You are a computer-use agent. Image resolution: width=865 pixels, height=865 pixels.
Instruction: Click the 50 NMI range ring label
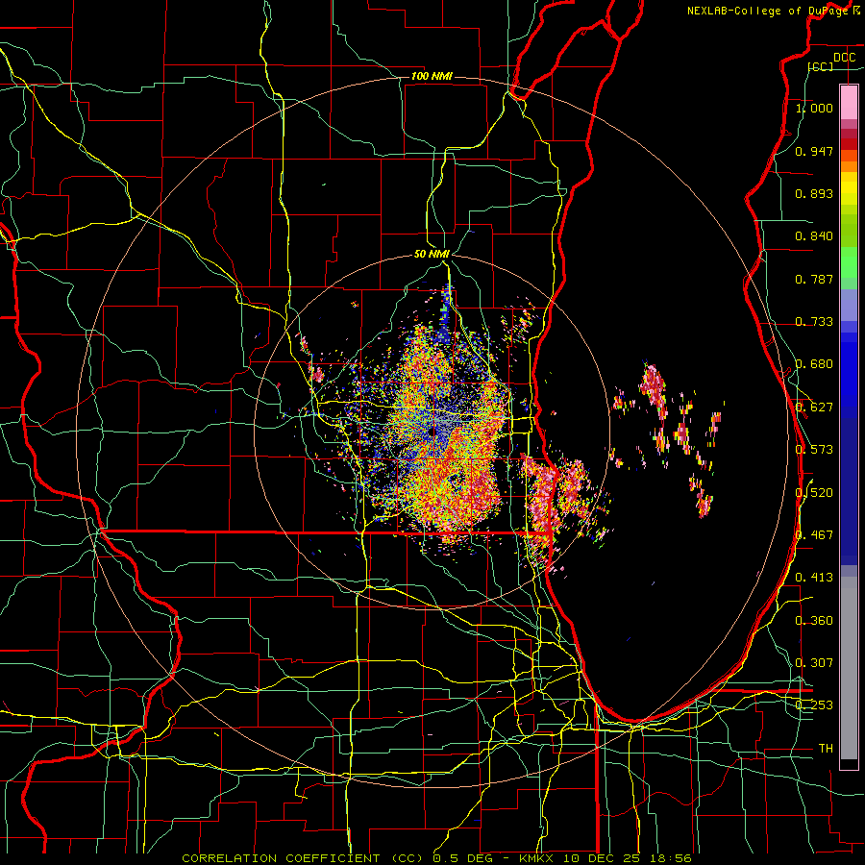pos(432,254)
